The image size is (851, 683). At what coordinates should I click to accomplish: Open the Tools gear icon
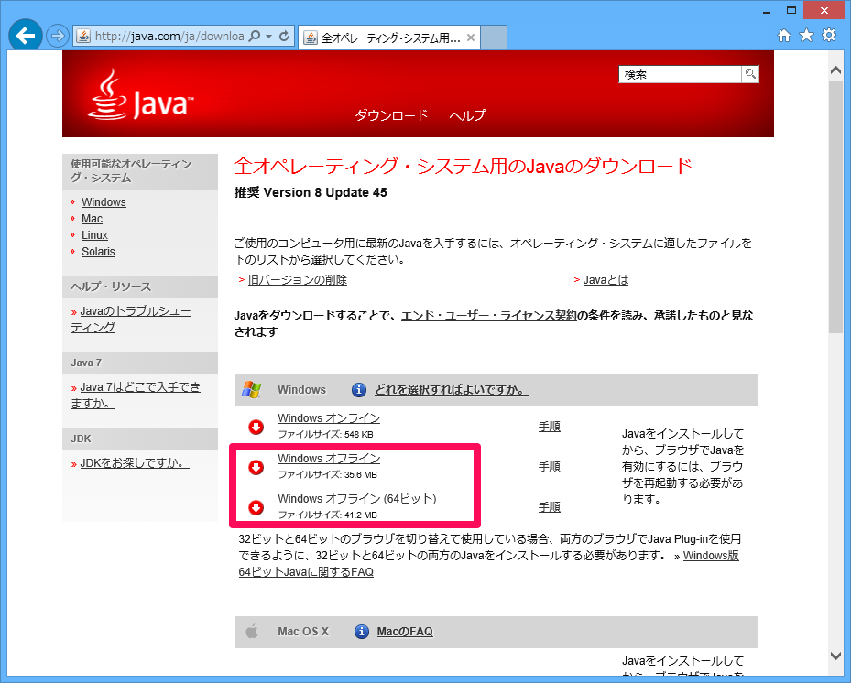[829, 36]
